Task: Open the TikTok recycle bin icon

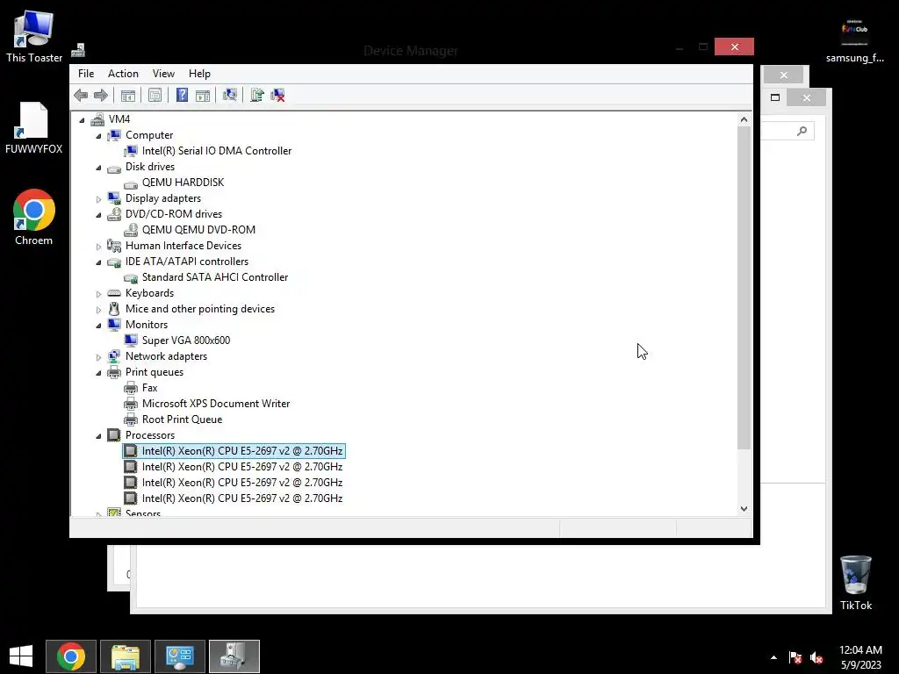Action: coord(855,583)
